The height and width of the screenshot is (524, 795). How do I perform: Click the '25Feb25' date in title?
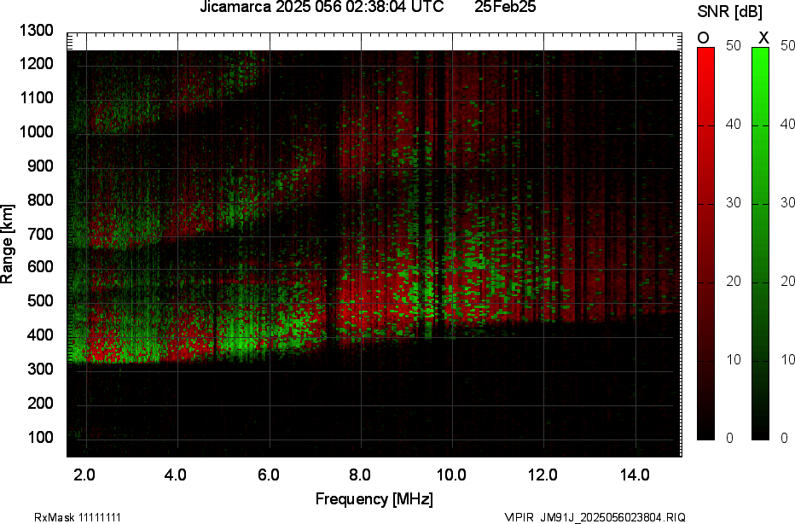[505, 7]
